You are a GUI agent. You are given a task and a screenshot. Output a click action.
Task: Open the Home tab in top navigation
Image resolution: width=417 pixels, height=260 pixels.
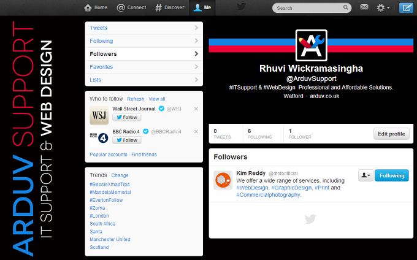(x=96, y=8)
